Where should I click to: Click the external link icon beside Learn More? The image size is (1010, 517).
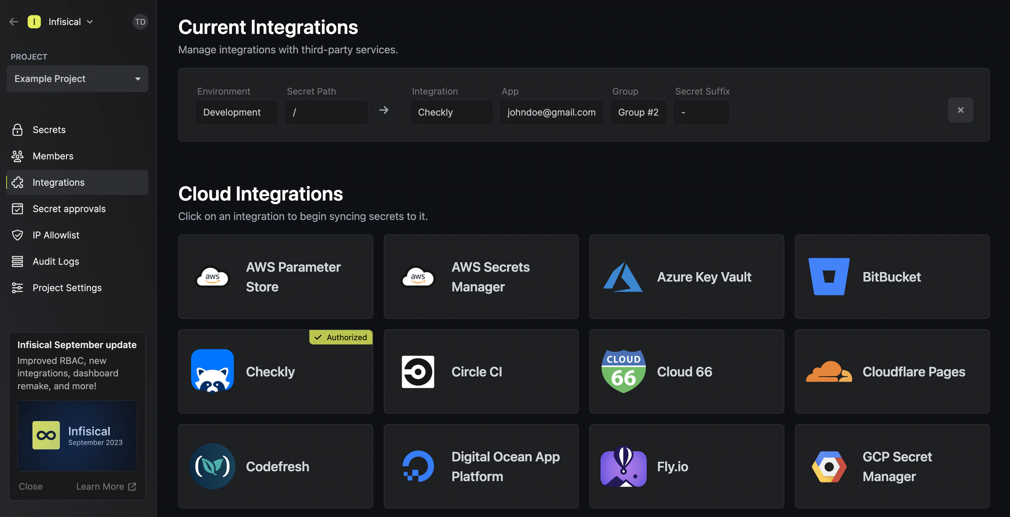click(x=132, y=486)
